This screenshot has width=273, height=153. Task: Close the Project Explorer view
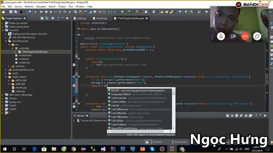(x=25, y=18)
